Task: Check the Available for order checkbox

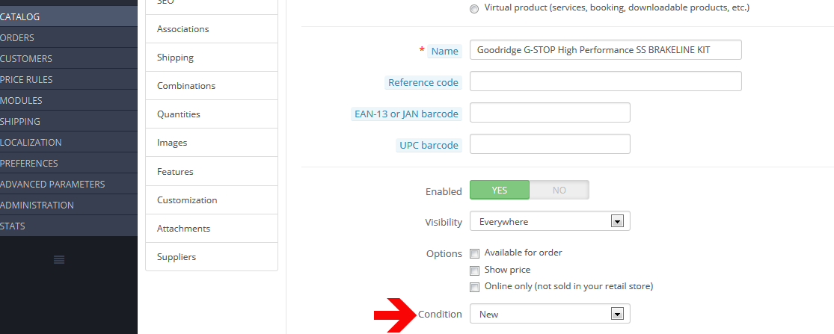Action: (474, 253)
